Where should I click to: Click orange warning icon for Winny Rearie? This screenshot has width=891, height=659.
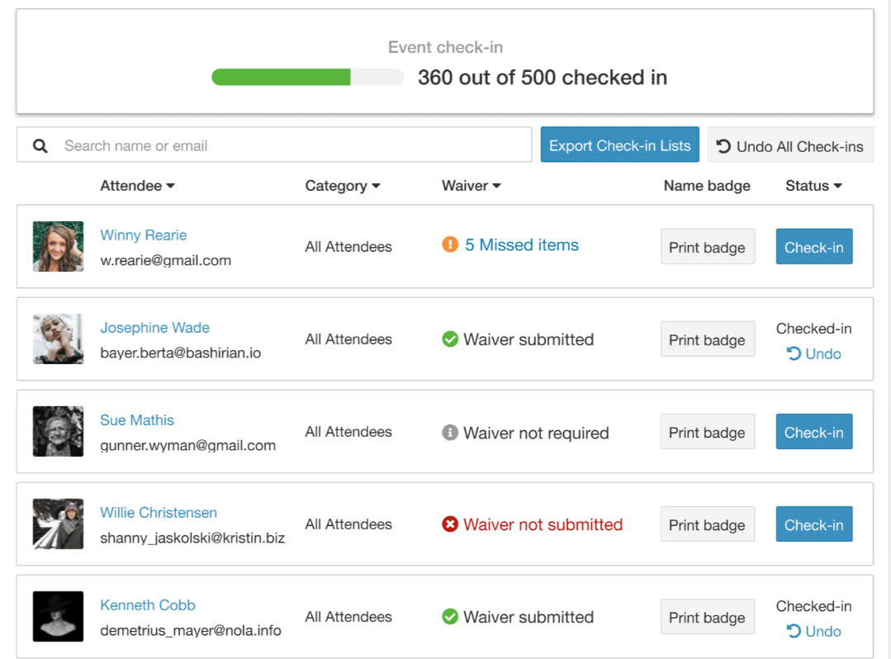click(450, 245)
